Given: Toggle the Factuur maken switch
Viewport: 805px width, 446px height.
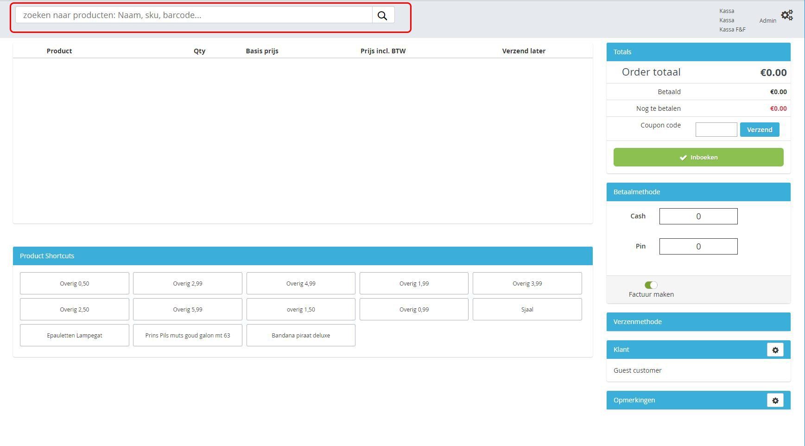Looking at the screenshot, I should [651, 285].
